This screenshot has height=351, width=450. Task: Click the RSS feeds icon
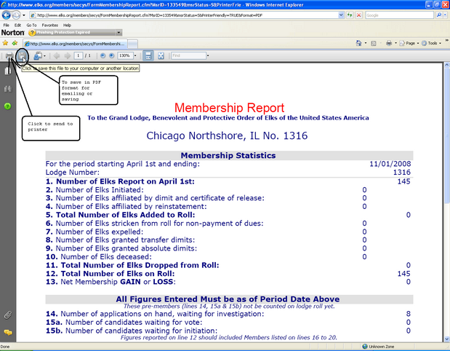click(x=374, y=44)
